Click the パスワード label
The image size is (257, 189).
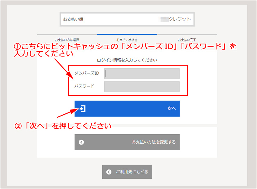coord(85,86)
